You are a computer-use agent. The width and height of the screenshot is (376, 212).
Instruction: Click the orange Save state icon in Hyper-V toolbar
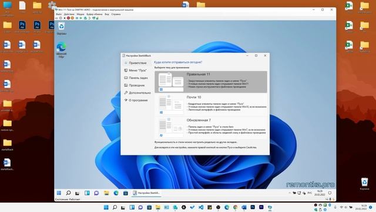click(x=72, y=18)
